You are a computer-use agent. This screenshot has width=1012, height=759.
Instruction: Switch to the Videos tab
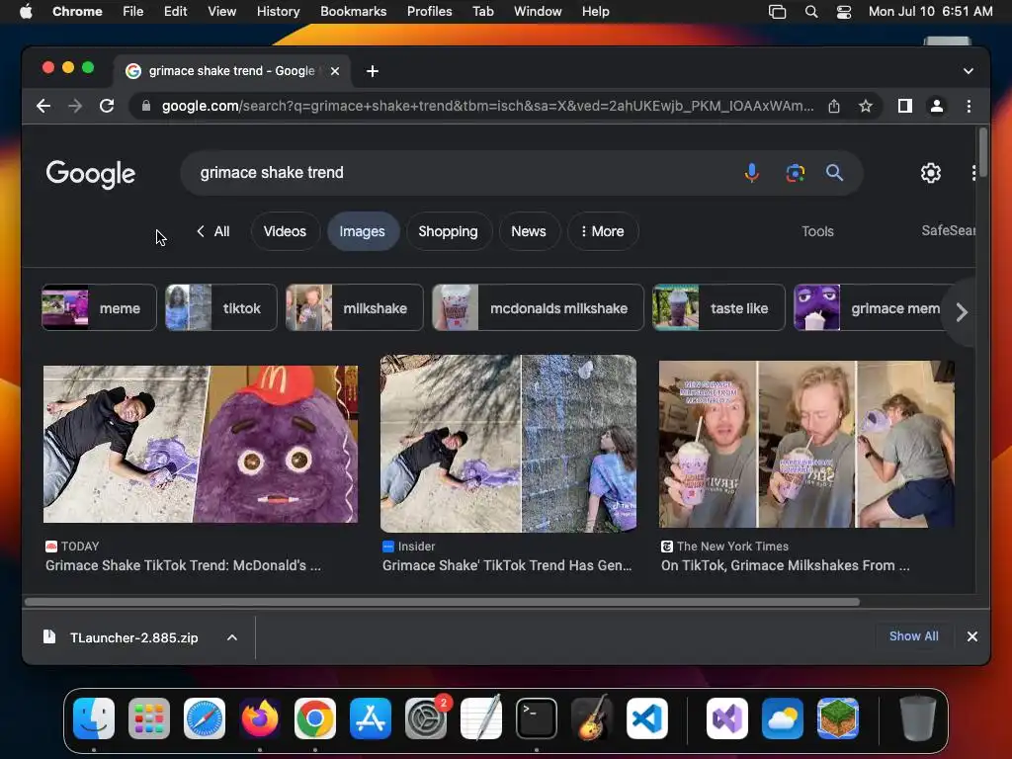click(285, 231)
